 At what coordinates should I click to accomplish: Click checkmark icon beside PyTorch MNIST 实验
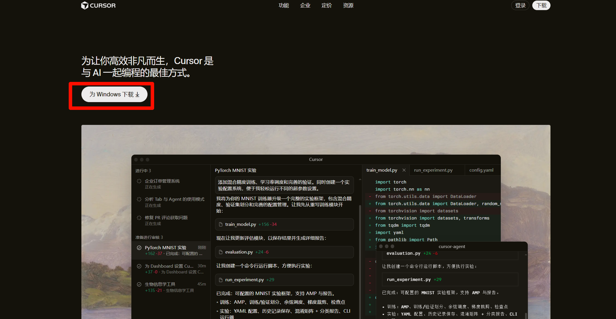[139, 248]
